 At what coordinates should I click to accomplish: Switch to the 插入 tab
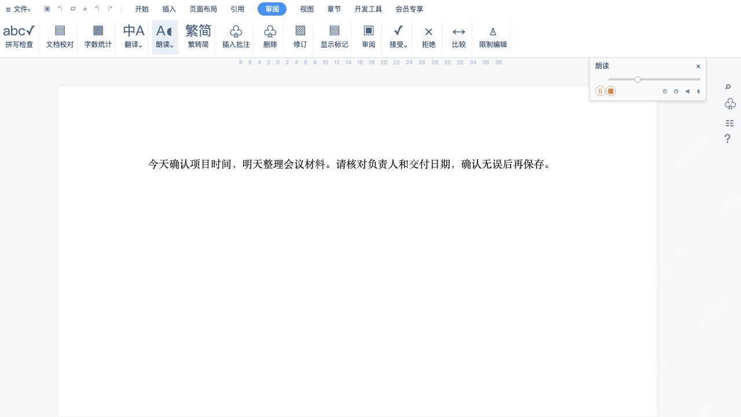[169, 9]
